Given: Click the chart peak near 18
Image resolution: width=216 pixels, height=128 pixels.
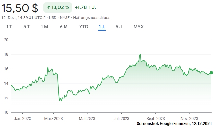Looking at the screenshot, I should [140, 54].
